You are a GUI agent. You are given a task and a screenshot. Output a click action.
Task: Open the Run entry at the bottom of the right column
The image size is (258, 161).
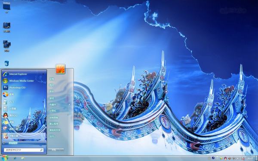click(x=52, y=136)
